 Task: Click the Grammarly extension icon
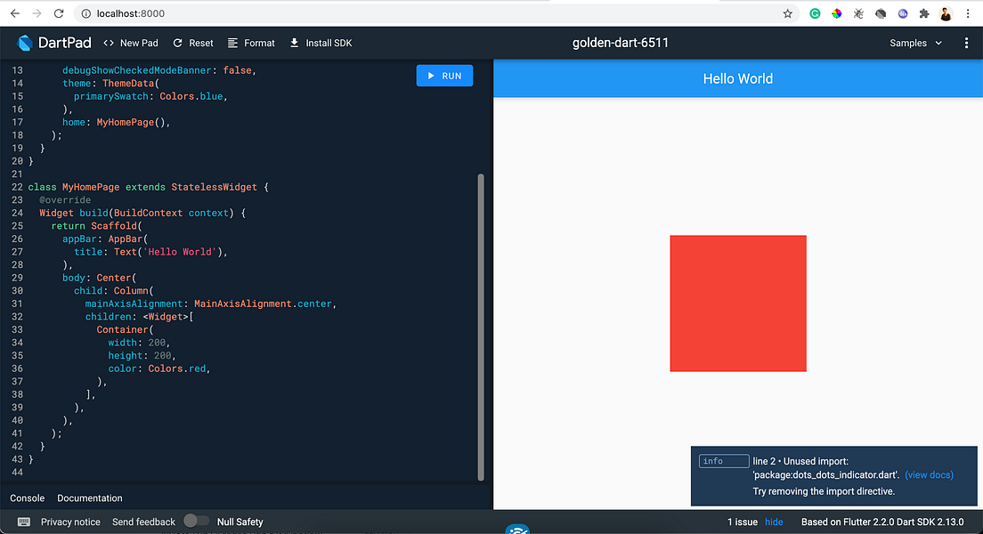pyautogui.click(x=815, y=12)
